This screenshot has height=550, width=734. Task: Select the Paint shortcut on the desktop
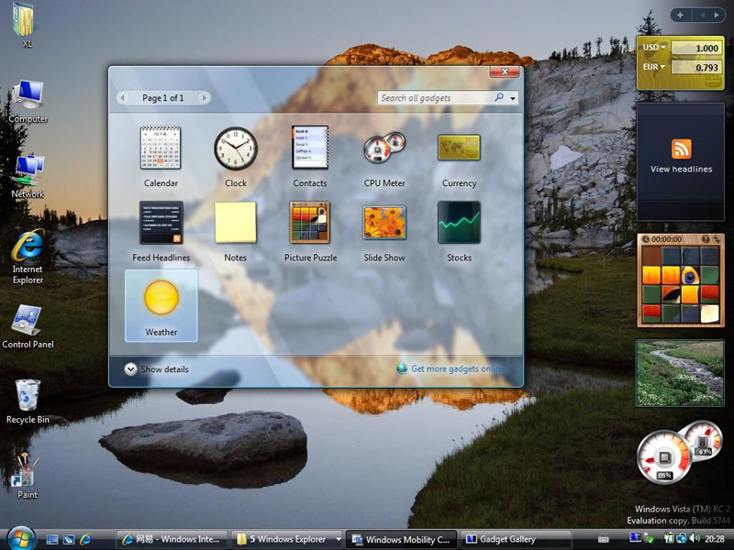click(x=28, y=477)
